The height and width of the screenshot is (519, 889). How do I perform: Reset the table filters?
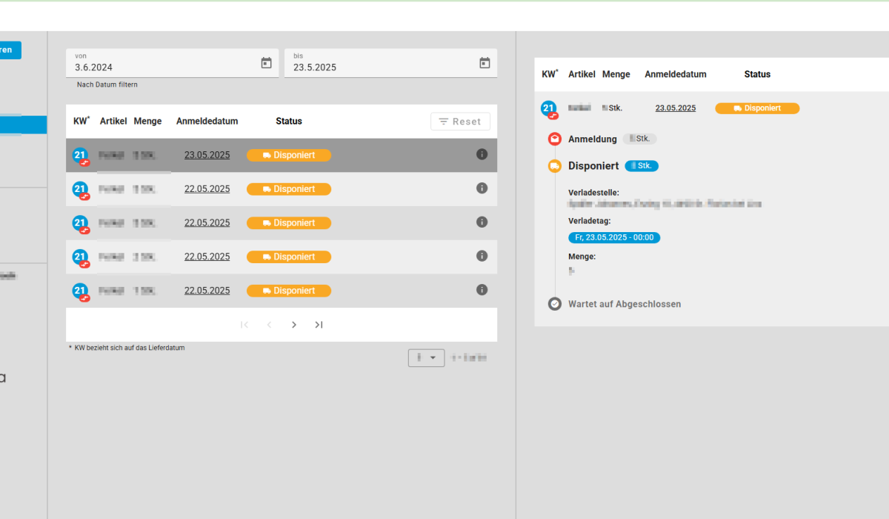point(460,122)
